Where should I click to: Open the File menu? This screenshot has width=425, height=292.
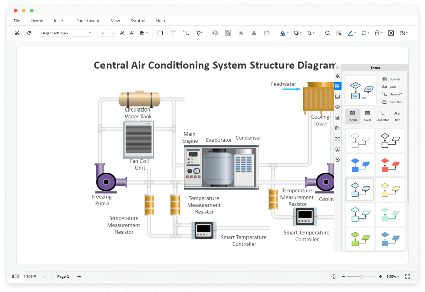point(17,21)
